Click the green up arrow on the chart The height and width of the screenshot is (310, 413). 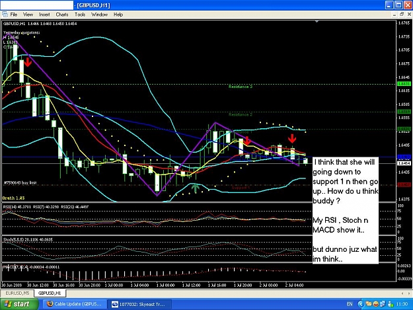pyautogui.click(x=195, y=187)
